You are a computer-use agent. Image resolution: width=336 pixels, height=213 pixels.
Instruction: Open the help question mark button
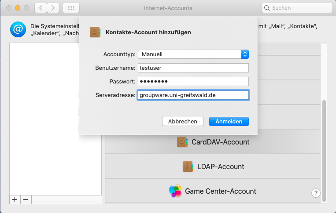(316, 193)
